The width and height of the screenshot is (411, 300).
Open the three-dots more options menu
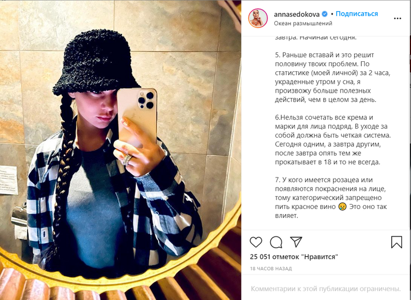pyautogui.click(x=397, y=19)
